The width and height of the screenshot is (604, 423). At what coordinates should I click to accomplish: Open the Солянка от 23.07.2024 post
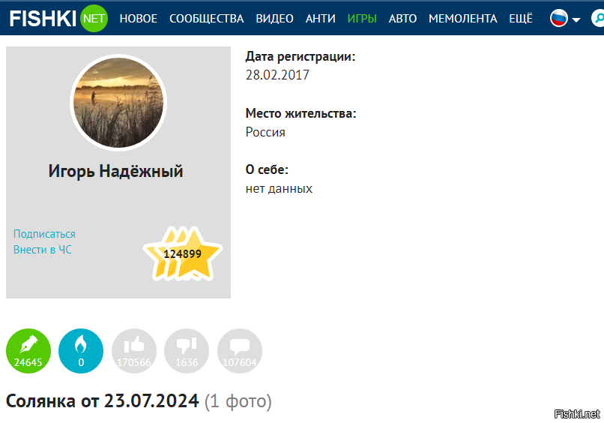(103, 401)
